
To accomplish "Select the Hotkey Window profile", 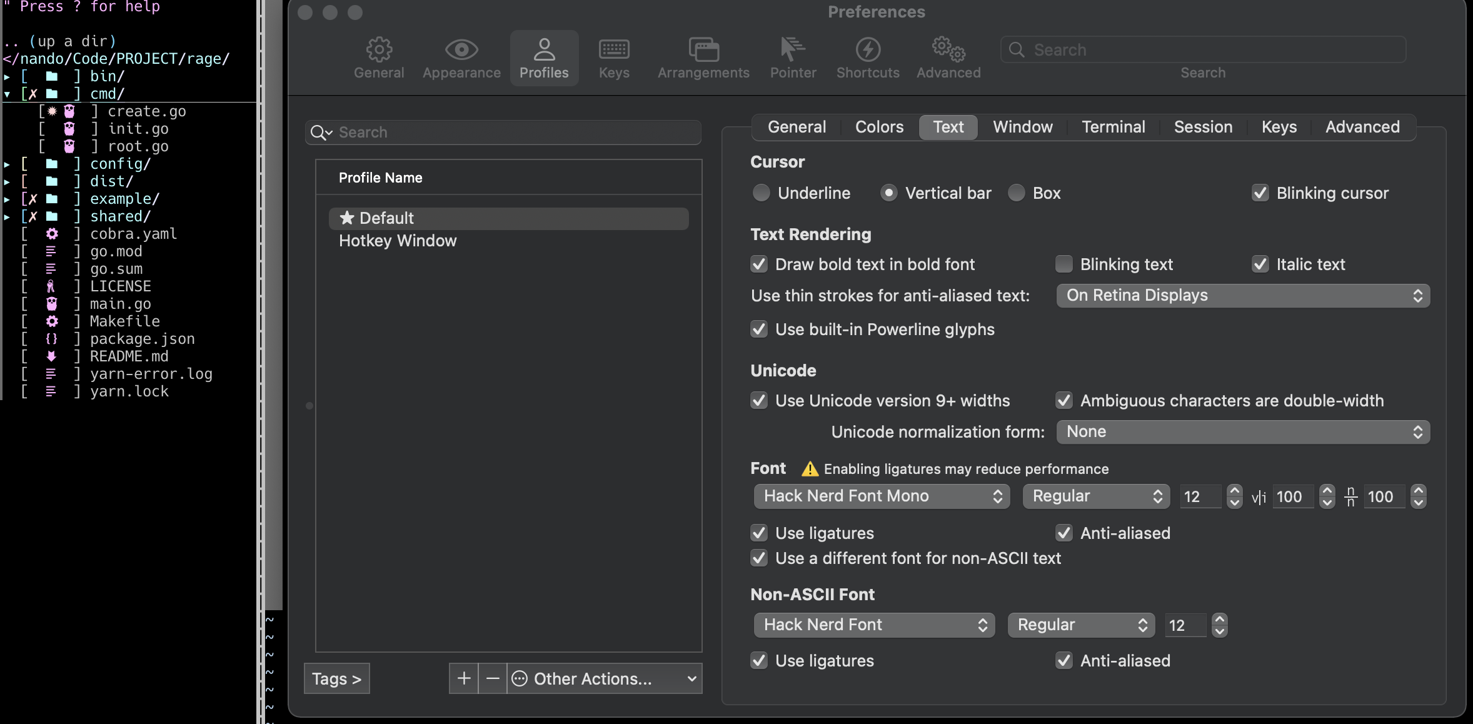I will (x=398, y=241).
